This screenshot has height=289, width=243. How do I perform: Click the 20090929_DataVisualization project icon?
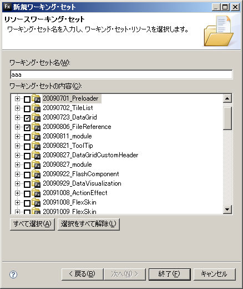click(36, 183)
